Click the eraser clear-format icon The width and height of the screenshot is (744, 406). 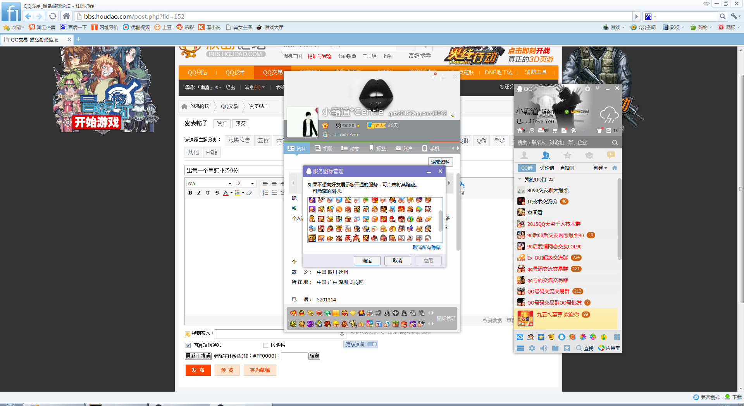point(249,193)
